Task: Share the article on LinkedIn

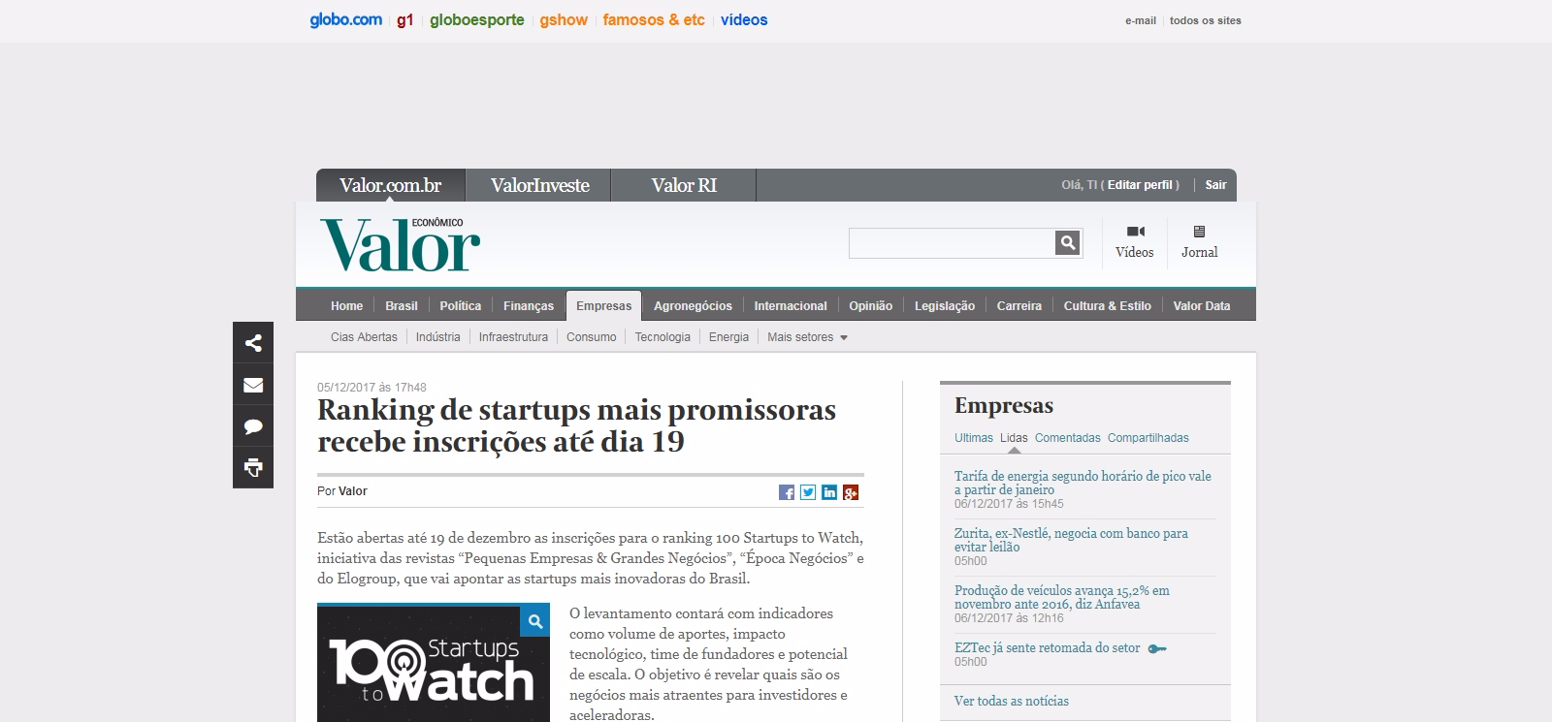Action: pos(829,492)
